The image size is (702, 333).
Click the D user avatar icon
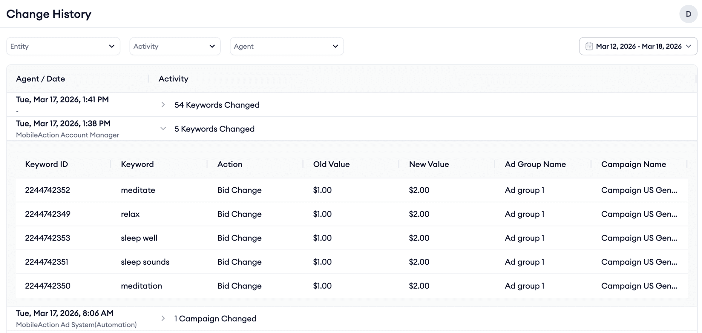(x=688, y=14)
